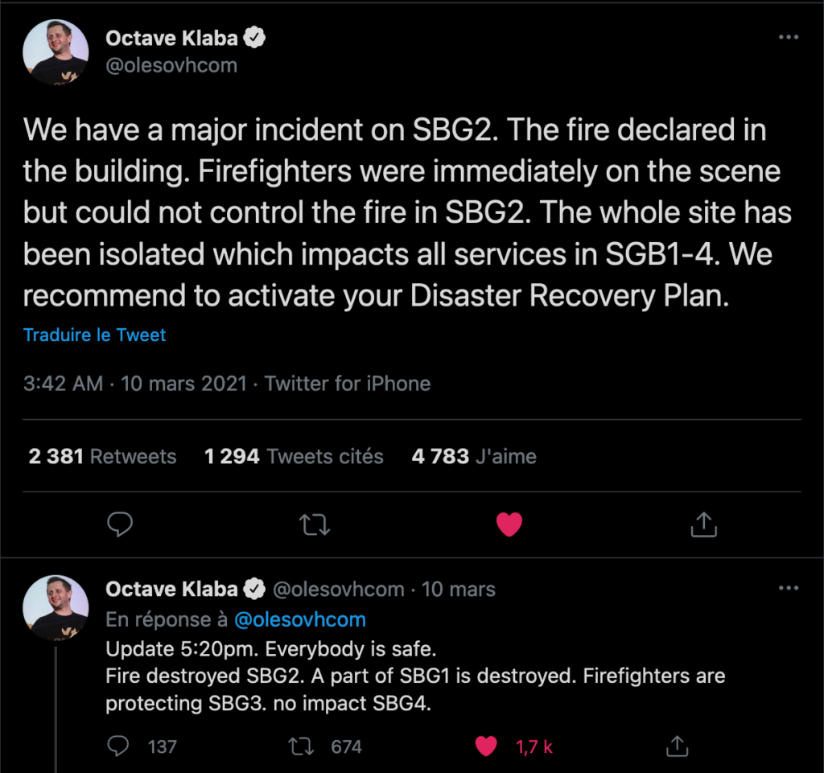Show the 4 783 J'aime list
Screen dimensions: 824x773
tap(474, 457)
